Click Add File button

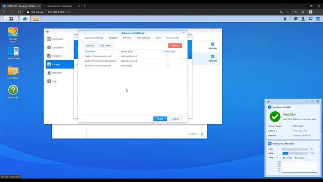pos(90,45)
